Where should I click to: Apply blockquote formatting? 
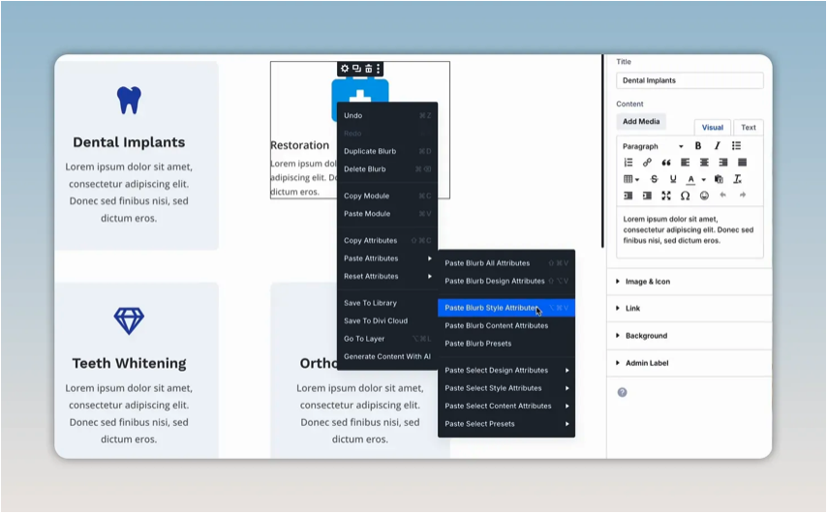tap(666, 163)
